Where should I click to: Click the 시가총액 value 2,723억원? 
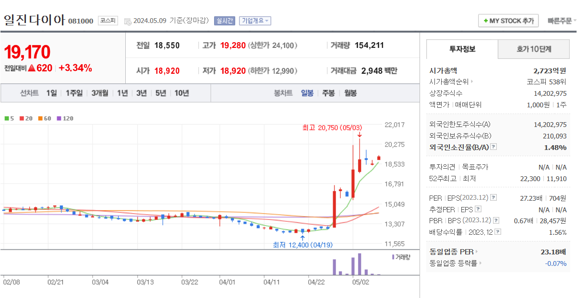coord(550,71)
